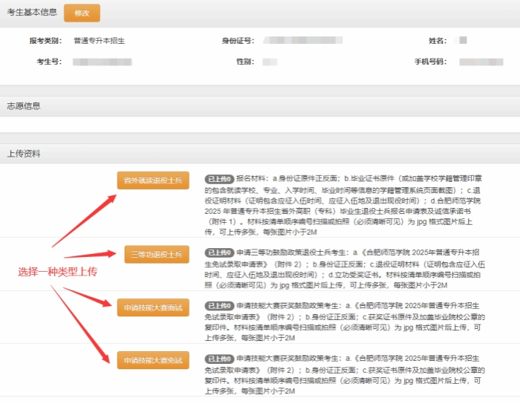The width and height of the screenshot is (520, 404).
Task: Select the 上传资料 section header
Action: click(x=25, y=154)
